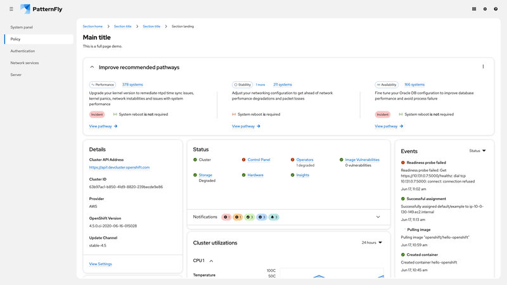Open the application launcher grid icon
This screenshot has height=285, width=507.
pyautogui.click(x=474, y=9)
